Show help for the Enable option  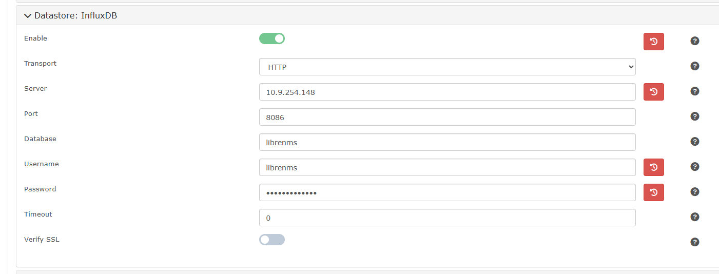(695, 41)
